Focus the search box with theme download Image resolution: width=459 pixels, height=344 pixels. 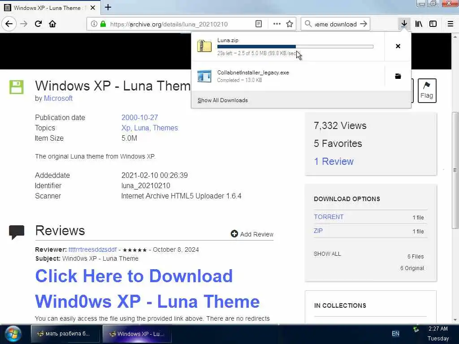[335, 24]
